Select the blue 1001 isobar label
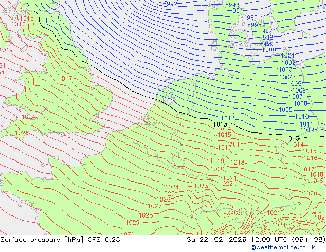The image size is (326, 252). click(287, 56)
